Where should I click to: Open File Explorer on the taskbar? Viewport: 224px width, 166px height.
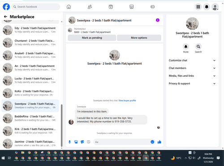(23, 153)
